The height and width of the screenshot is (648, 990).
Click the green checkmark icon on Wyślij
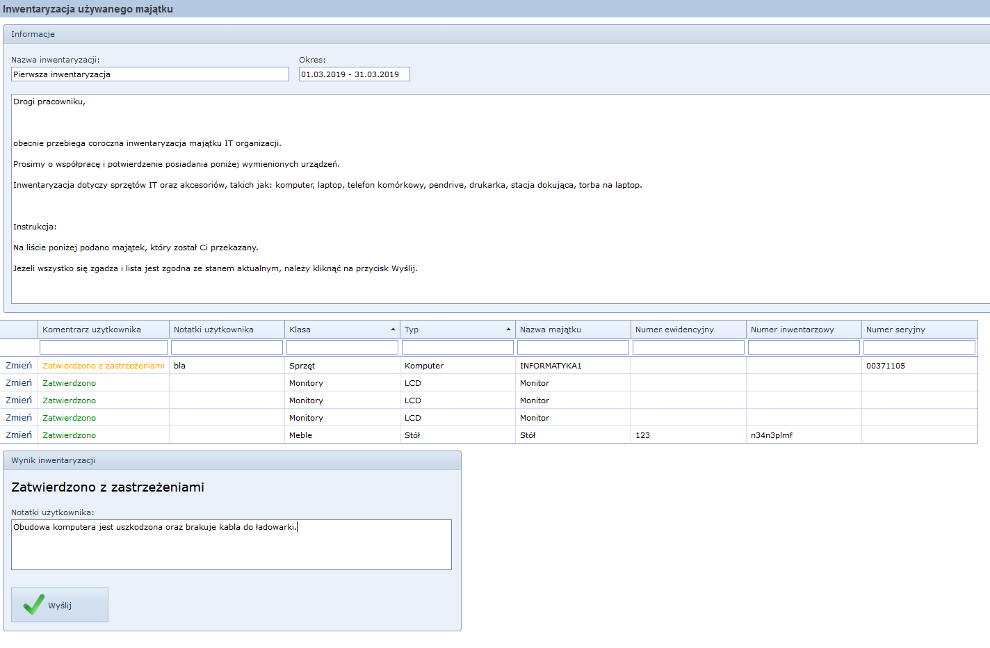pos(33,604)
